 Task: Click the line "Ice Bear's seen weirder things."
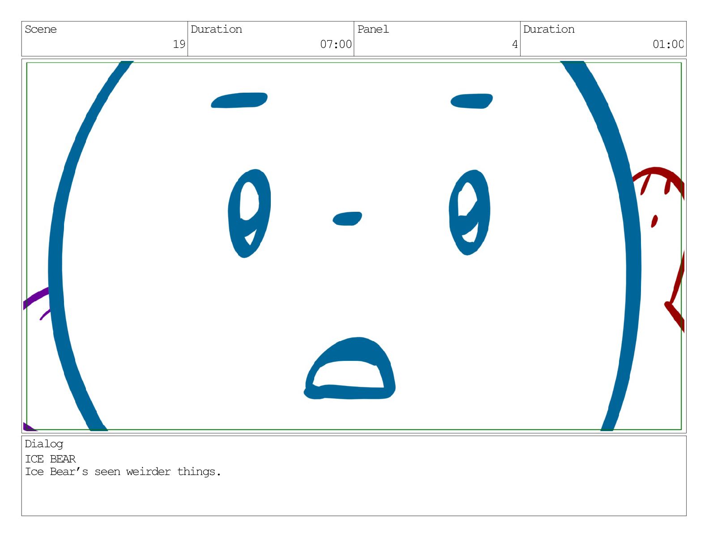tap(123, 472)
